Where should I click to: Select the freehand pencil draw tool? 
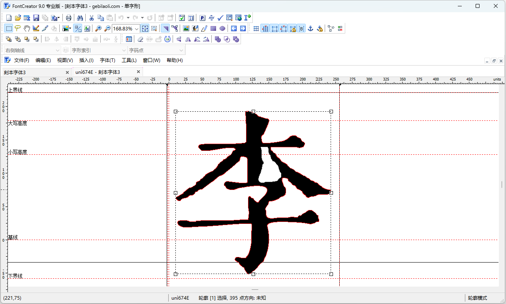204,28
